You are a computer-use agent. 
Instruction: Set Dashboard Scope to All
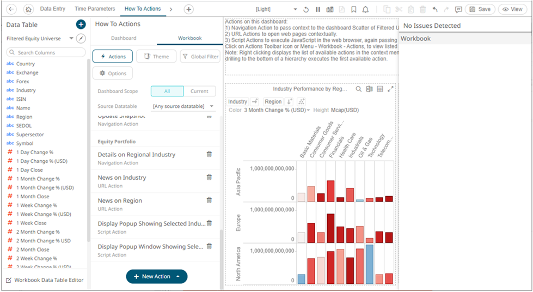(x=167, y=91)
